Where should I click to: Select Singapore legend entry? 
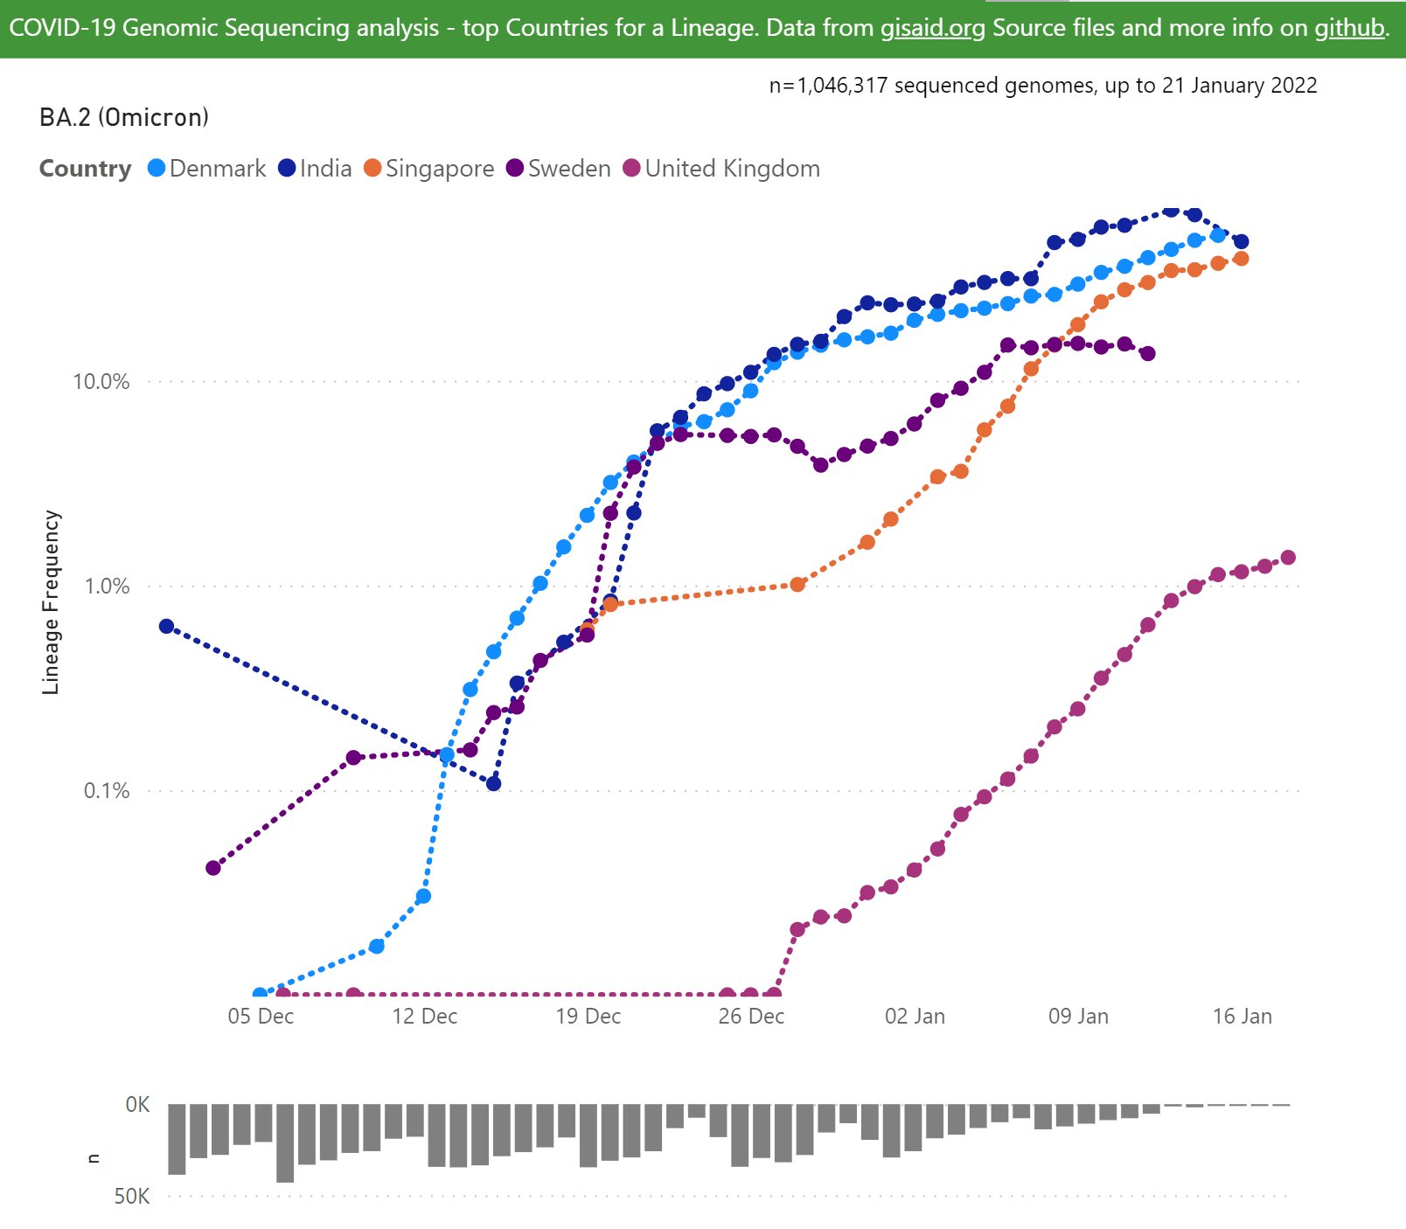tap(428, 168)
